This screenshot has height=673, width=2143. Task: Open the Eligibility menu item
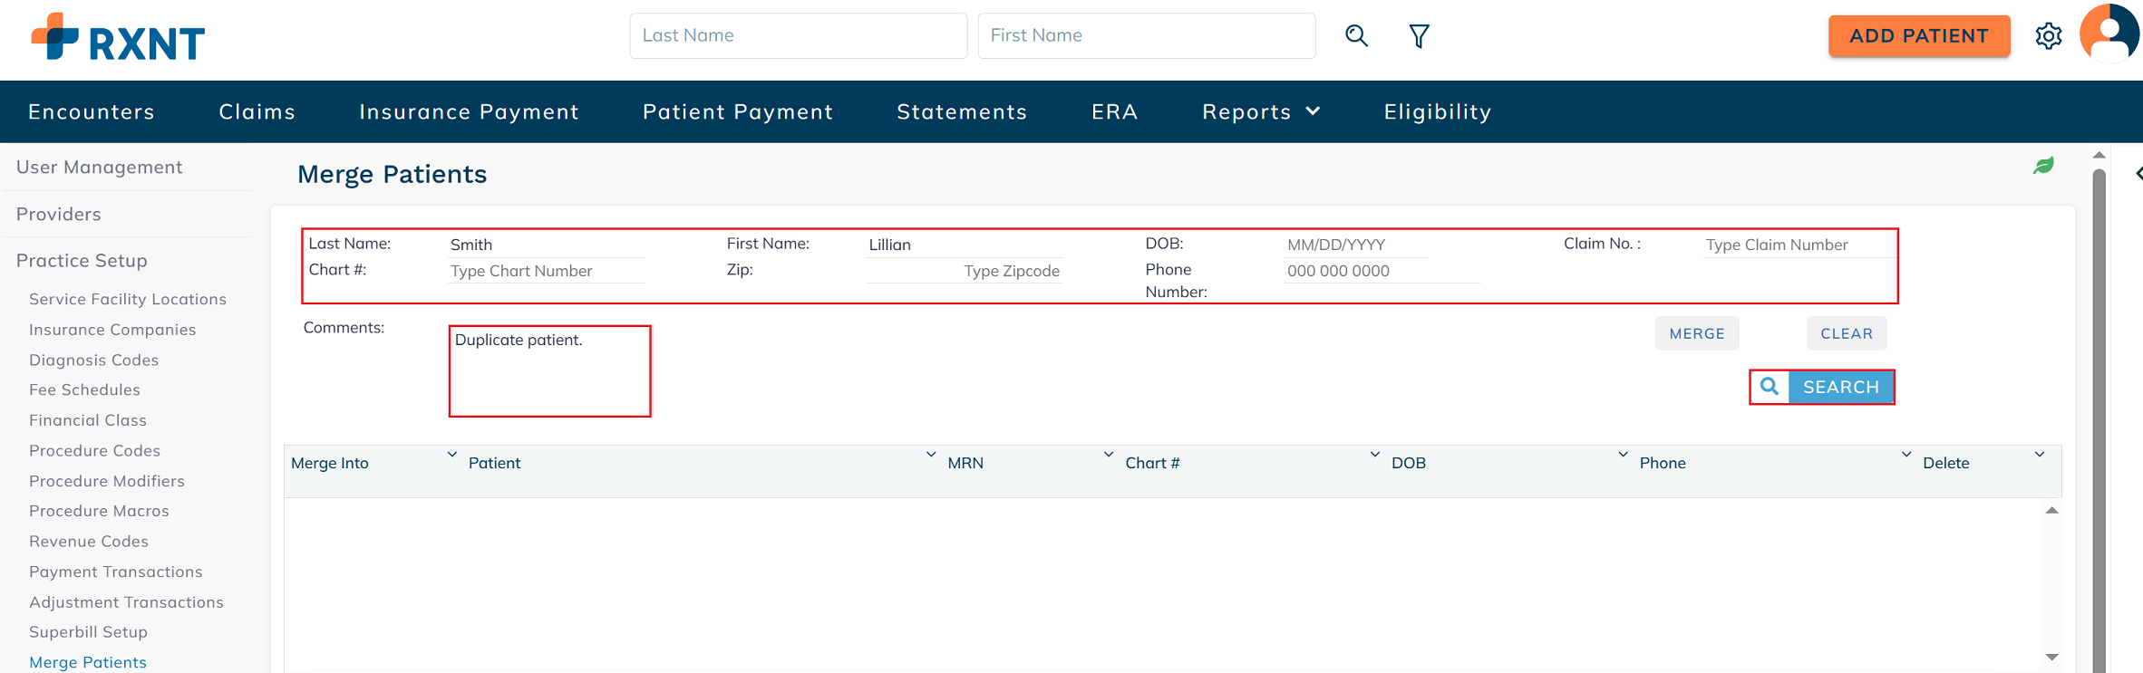click(1437, 111)
